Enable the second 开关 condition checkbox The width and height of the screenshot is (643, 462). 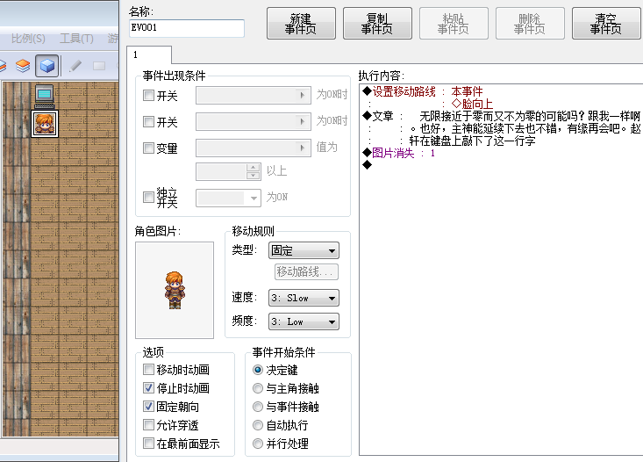pos(148,121)
